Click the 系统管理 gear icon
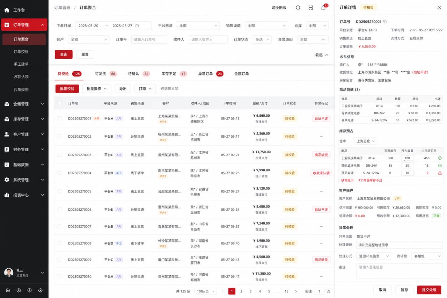The height and width of the screenshot is (298, 447). click(7, 180)
